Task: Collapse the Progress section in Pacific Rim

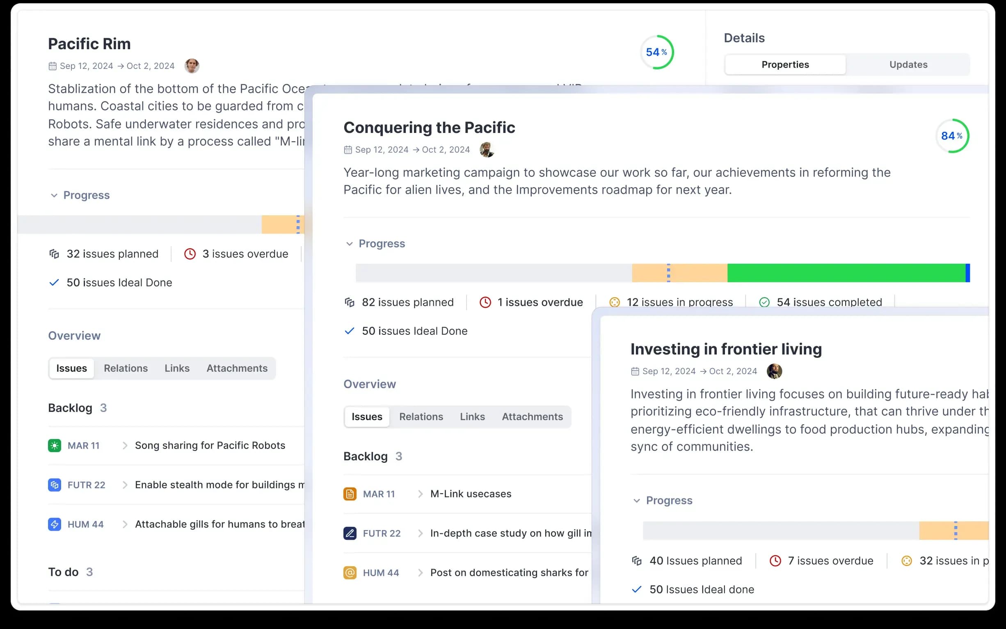Action: coord(54,195)
